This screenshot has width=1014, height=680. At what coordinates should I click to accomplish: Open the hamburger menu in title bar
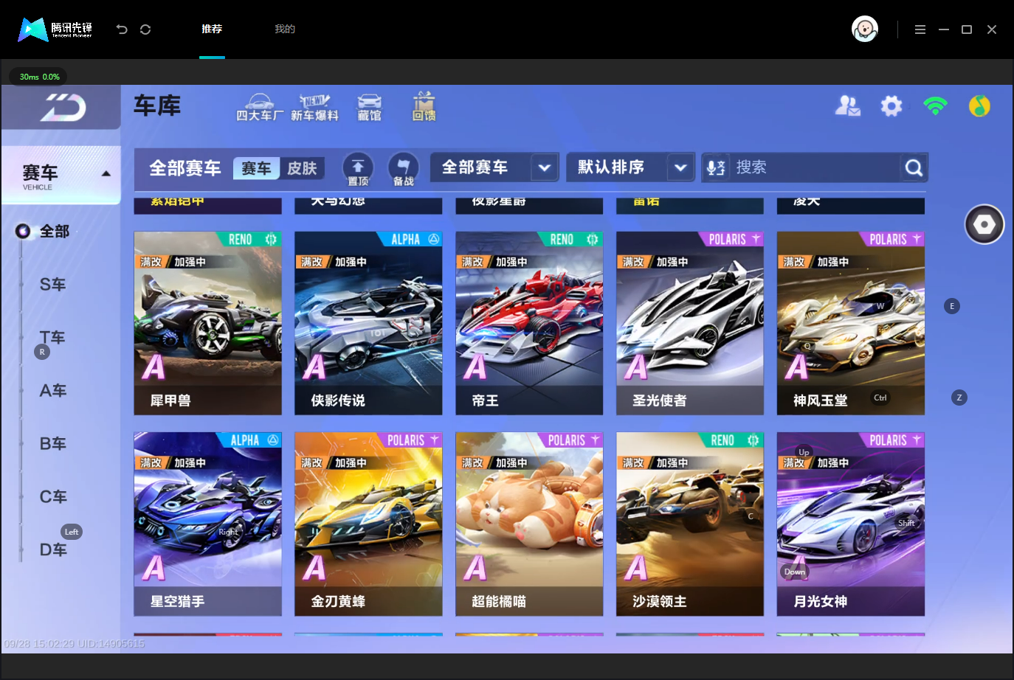(x=920, y=30)
